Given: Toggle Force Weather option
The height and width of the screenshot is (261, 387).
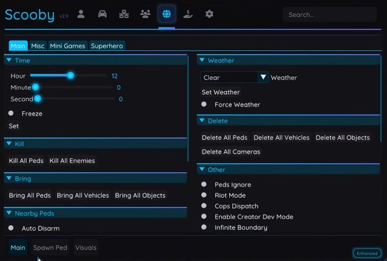Looking at the screenshot, I should (204, 104).
